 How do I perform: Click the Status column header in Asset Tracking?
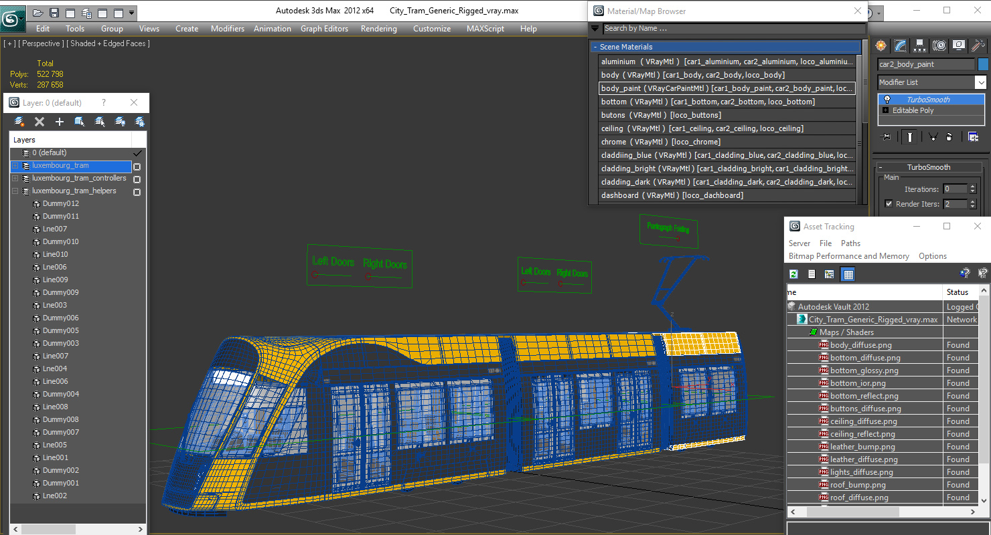pos(962,292)
